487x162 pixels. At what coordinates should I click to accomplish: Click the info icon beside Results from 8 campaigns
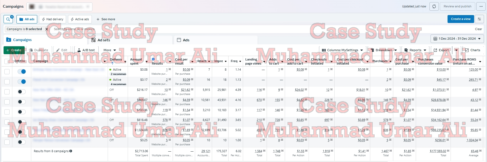71,151
